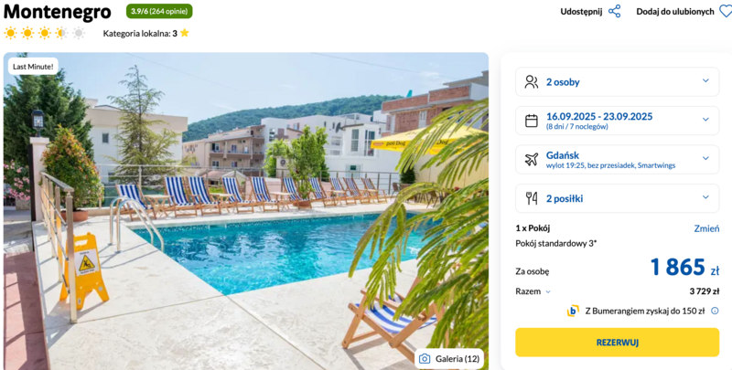Expand the Gdańsk departure dropdown

tap(617, 159)
